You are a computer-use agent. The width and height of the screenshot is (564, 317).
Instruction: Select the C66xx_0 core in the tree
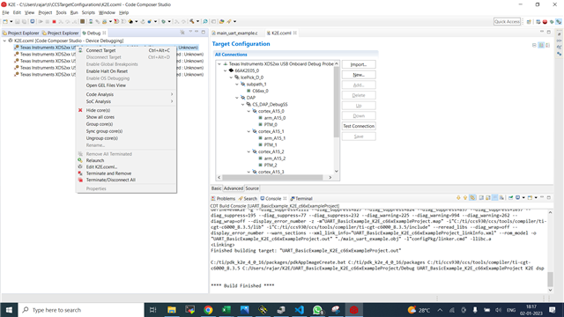257,91
